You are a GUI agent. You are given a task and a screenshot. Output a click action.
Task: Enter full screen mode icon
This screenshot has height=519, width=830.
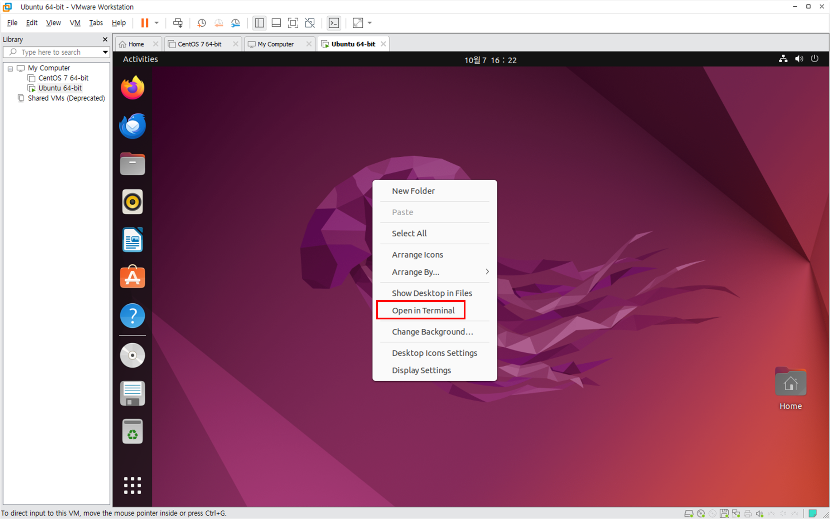293,23
